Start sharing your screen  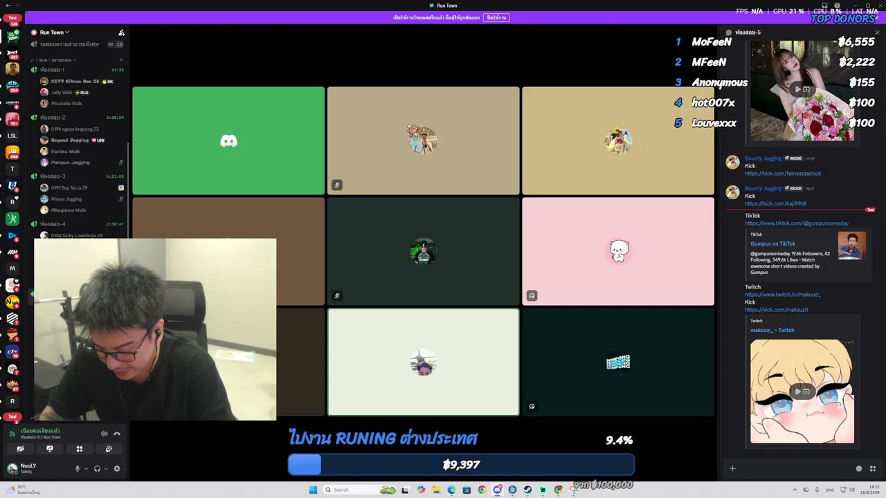pos(50,449)
